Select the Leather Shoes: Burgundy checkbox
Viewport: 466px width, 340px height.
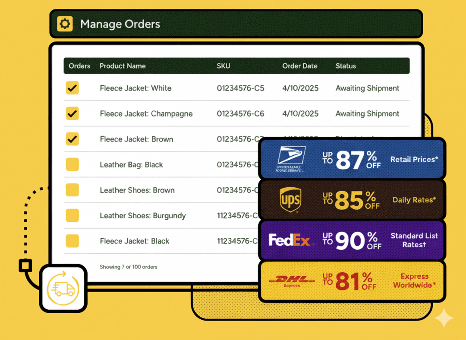pos(72,215)
